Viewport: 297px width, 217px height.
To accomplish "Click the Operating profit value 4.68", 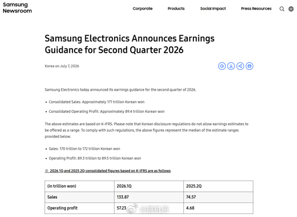I will tap(190, 208).
